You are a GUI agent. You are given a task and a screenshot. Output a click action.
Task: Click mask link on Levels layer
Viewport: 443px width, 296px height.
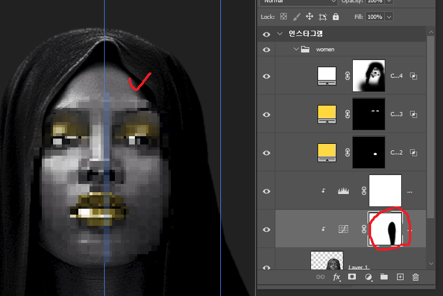click(364, 191)
